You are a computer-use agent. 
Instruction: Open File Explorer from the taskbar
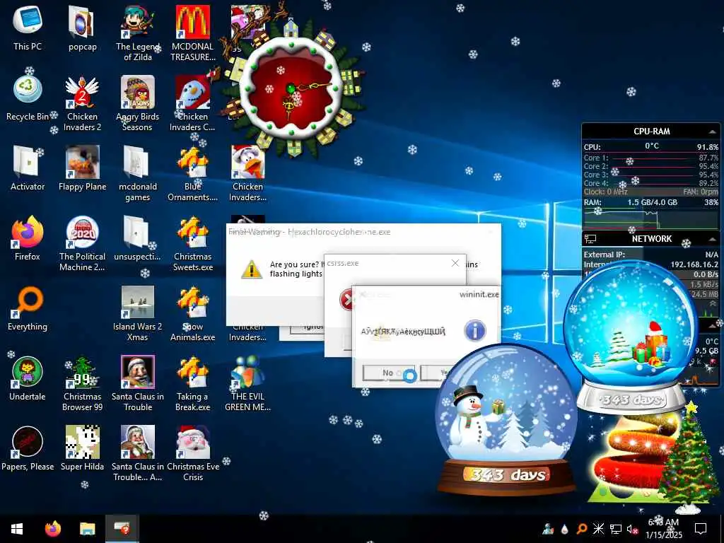click(x=87, y=529)
